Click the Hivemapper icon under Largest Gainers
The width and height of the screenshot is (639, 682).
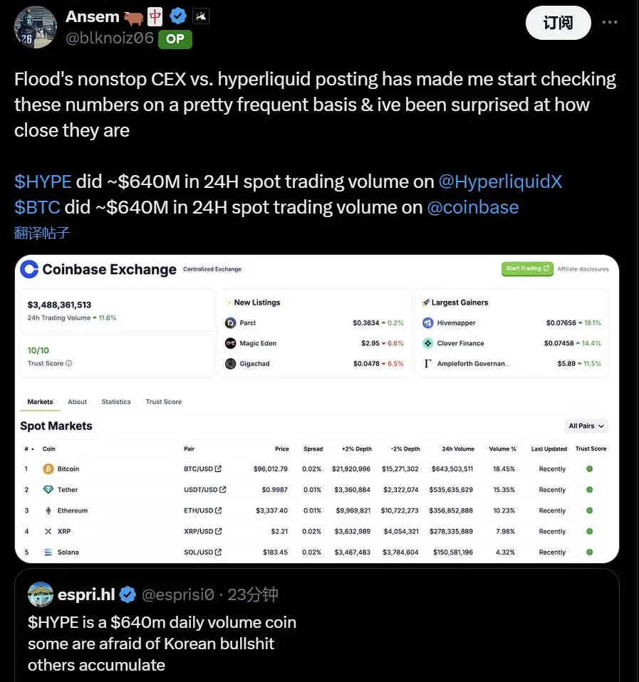click(427, 322)
